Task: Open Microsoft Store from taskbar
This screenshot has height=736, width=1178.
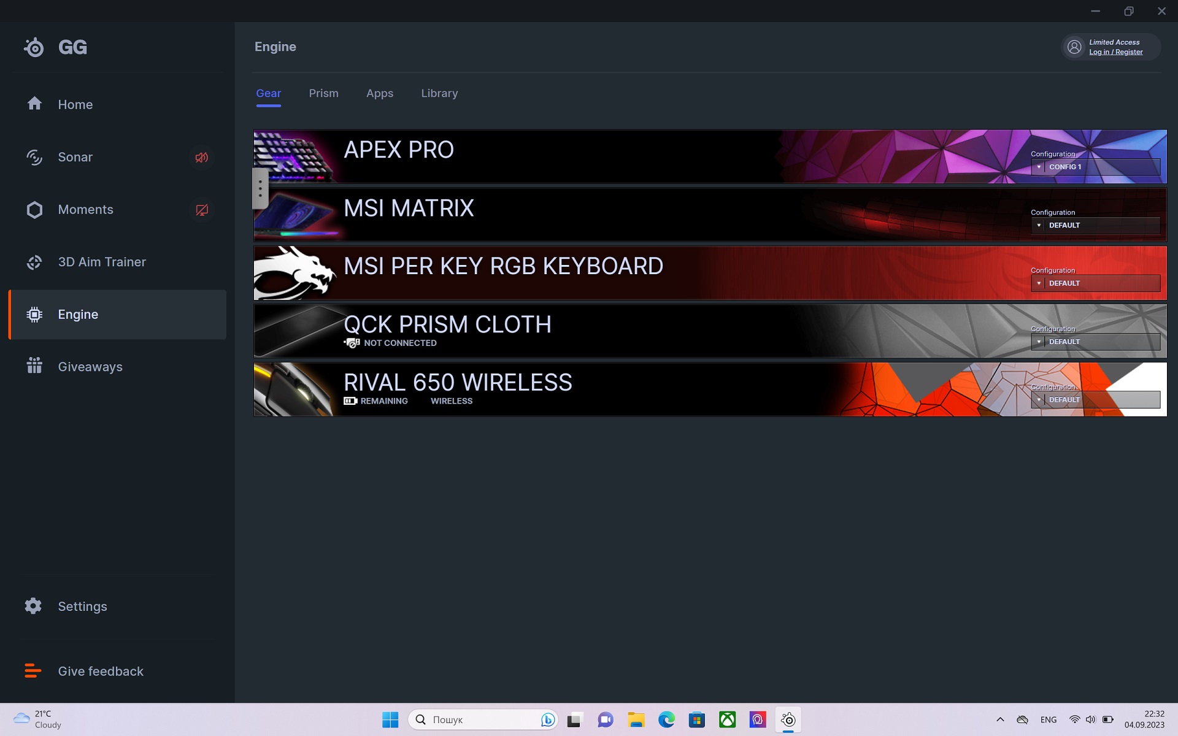Action: [697, 719]
